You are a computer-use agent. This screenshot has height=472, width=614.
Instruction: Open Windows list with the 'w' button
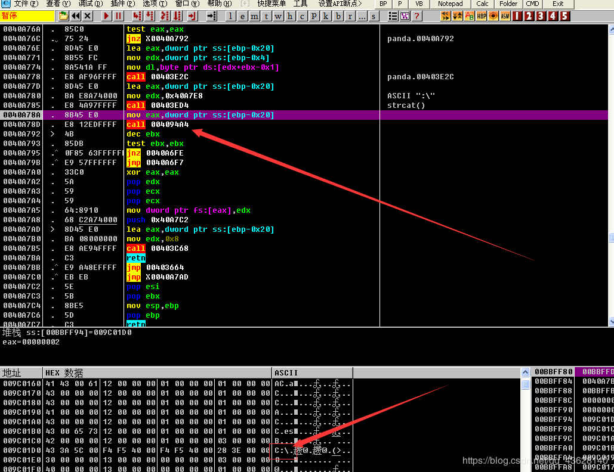279,16
